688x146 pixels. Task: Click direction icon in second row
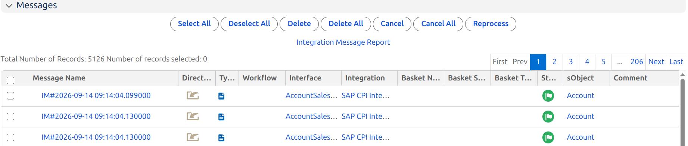193,117
